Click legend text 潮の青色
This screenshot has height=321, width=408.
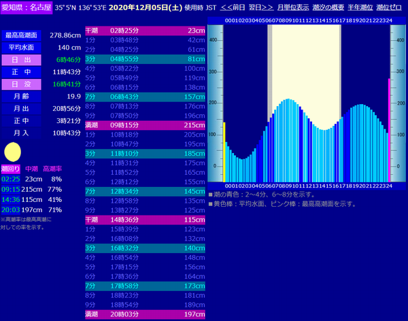point(226,195)
